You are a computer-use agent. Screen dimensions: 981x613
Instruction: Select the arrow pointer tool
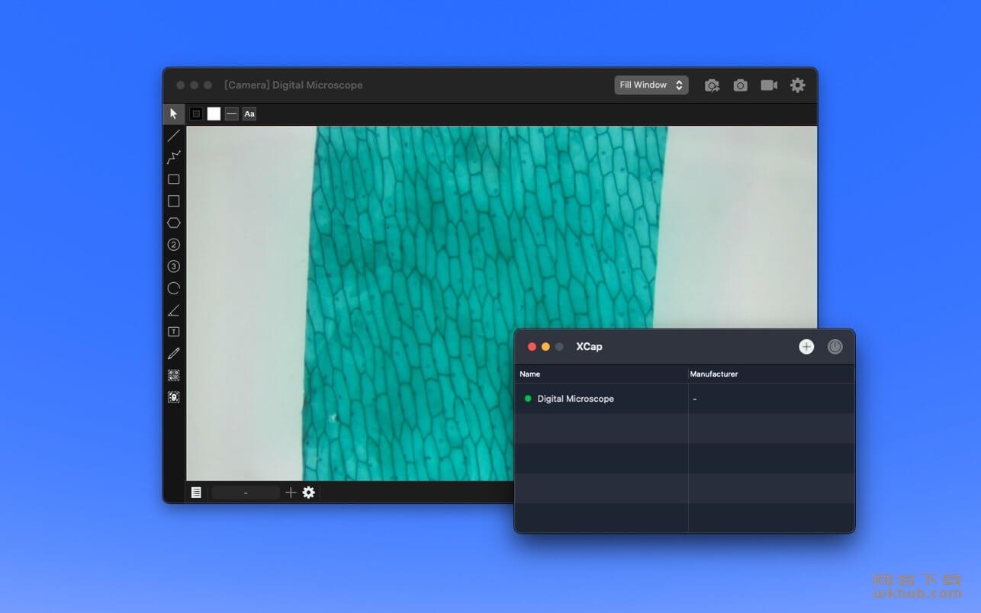[x=174, y=114]
